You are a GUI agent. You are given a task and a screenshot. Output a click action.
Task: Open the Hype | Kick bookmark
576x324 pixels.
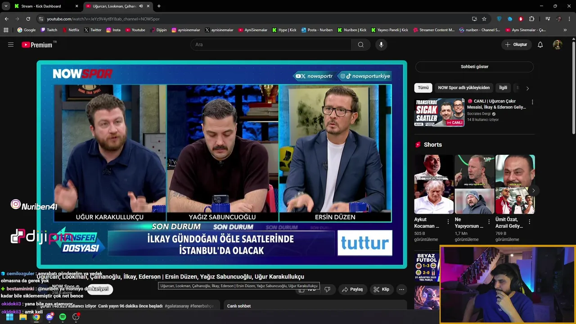[284, 30]
